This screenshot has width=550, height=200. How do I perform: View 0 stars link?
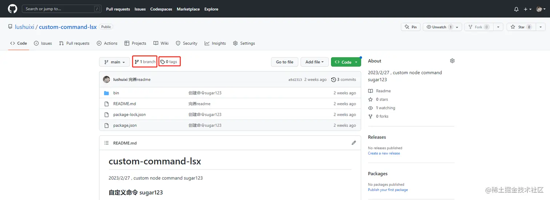[x=378, y=99]
